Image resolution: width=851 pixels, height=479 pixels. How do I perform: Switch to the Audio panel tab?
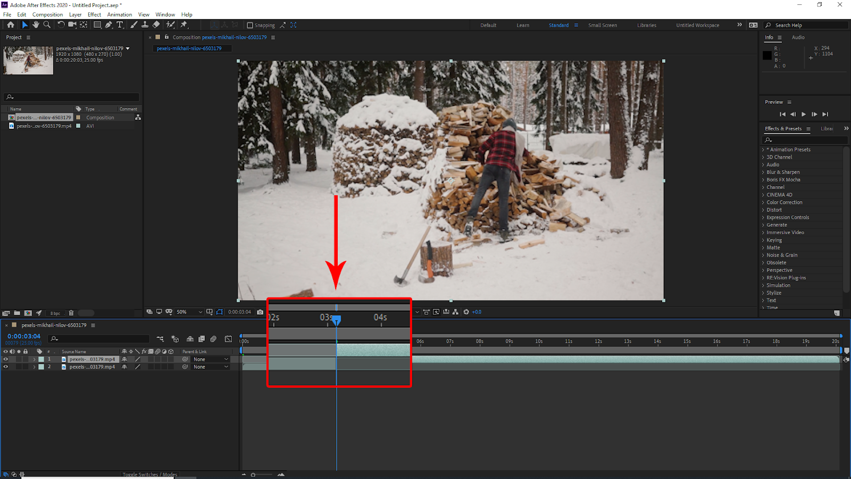[x=798, y=37]
